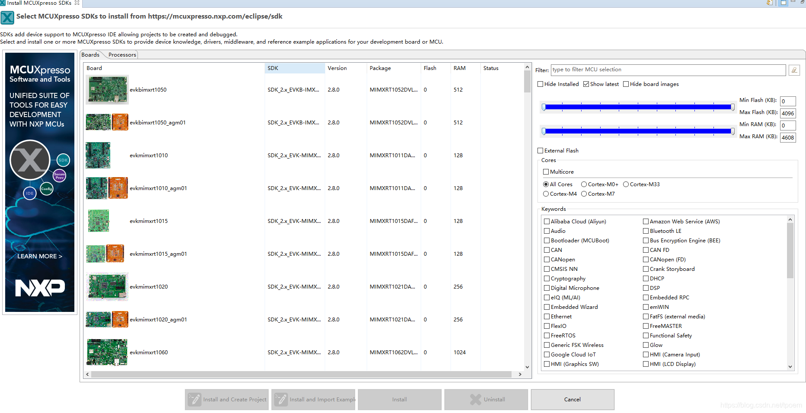Click keywords list scroll down arrow
Image resolution: width=806 pixels, height=413 pixels.
pyautogui.click(x=790, y=367)
